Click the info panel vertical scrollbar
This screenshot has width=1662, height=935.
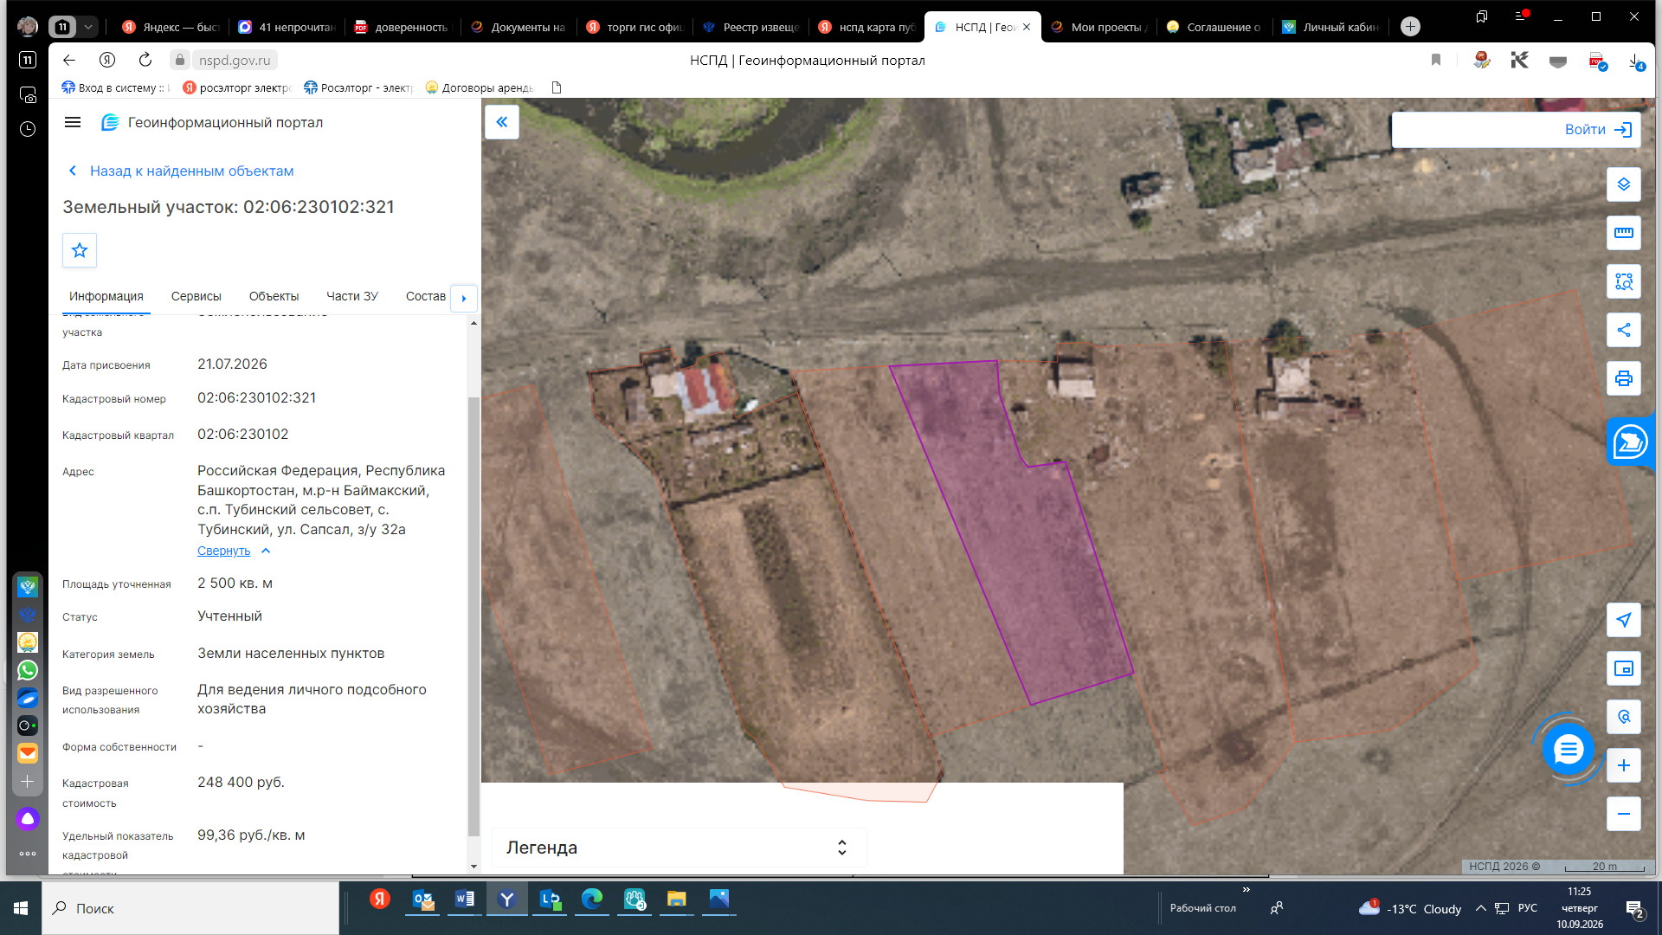(473, 616)
